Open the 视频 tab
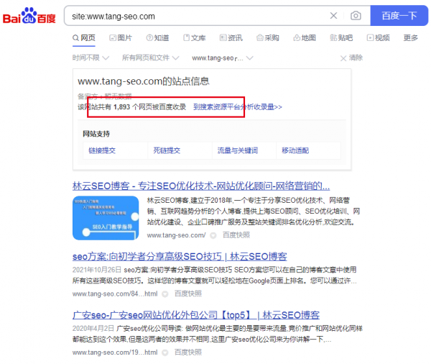431x364 pixels. (x=379, y=37)
